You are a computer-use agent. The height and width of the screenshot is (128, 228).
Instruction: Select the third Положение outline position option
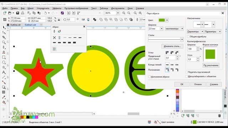point(177,70)
